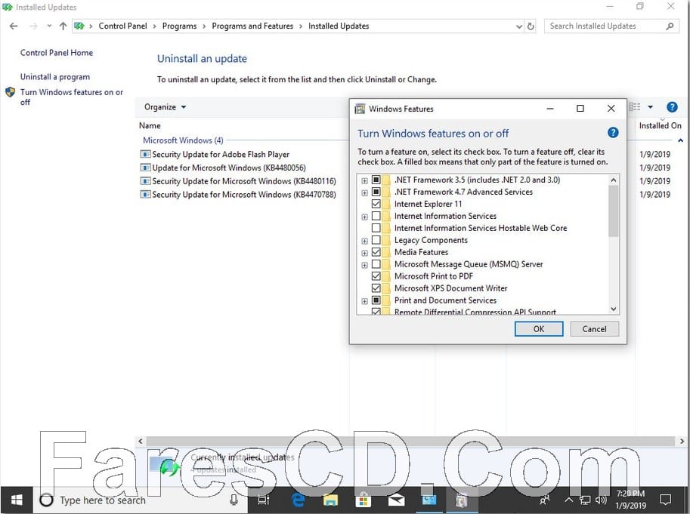Screen dimensions: 690x514
Task: Toggle the .NET Framework 3.5 checkbox
Action: pos(376,180)
